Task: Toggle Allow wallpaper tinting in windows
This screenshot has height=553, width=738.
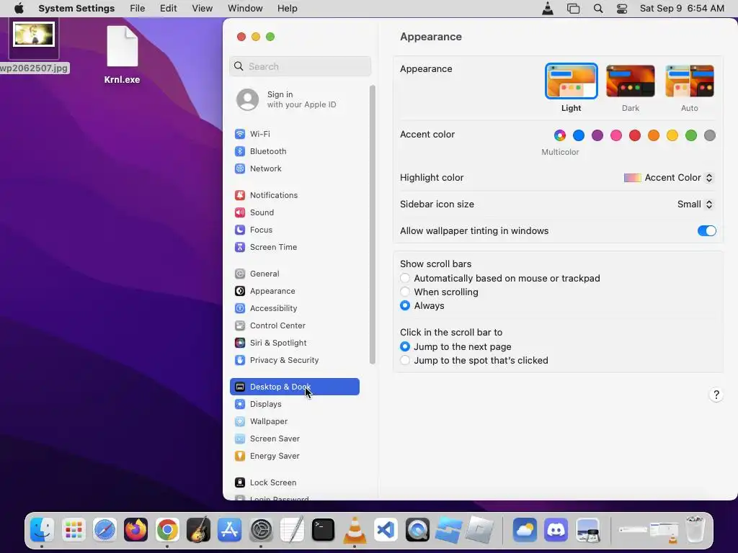Action: (706, 231)
